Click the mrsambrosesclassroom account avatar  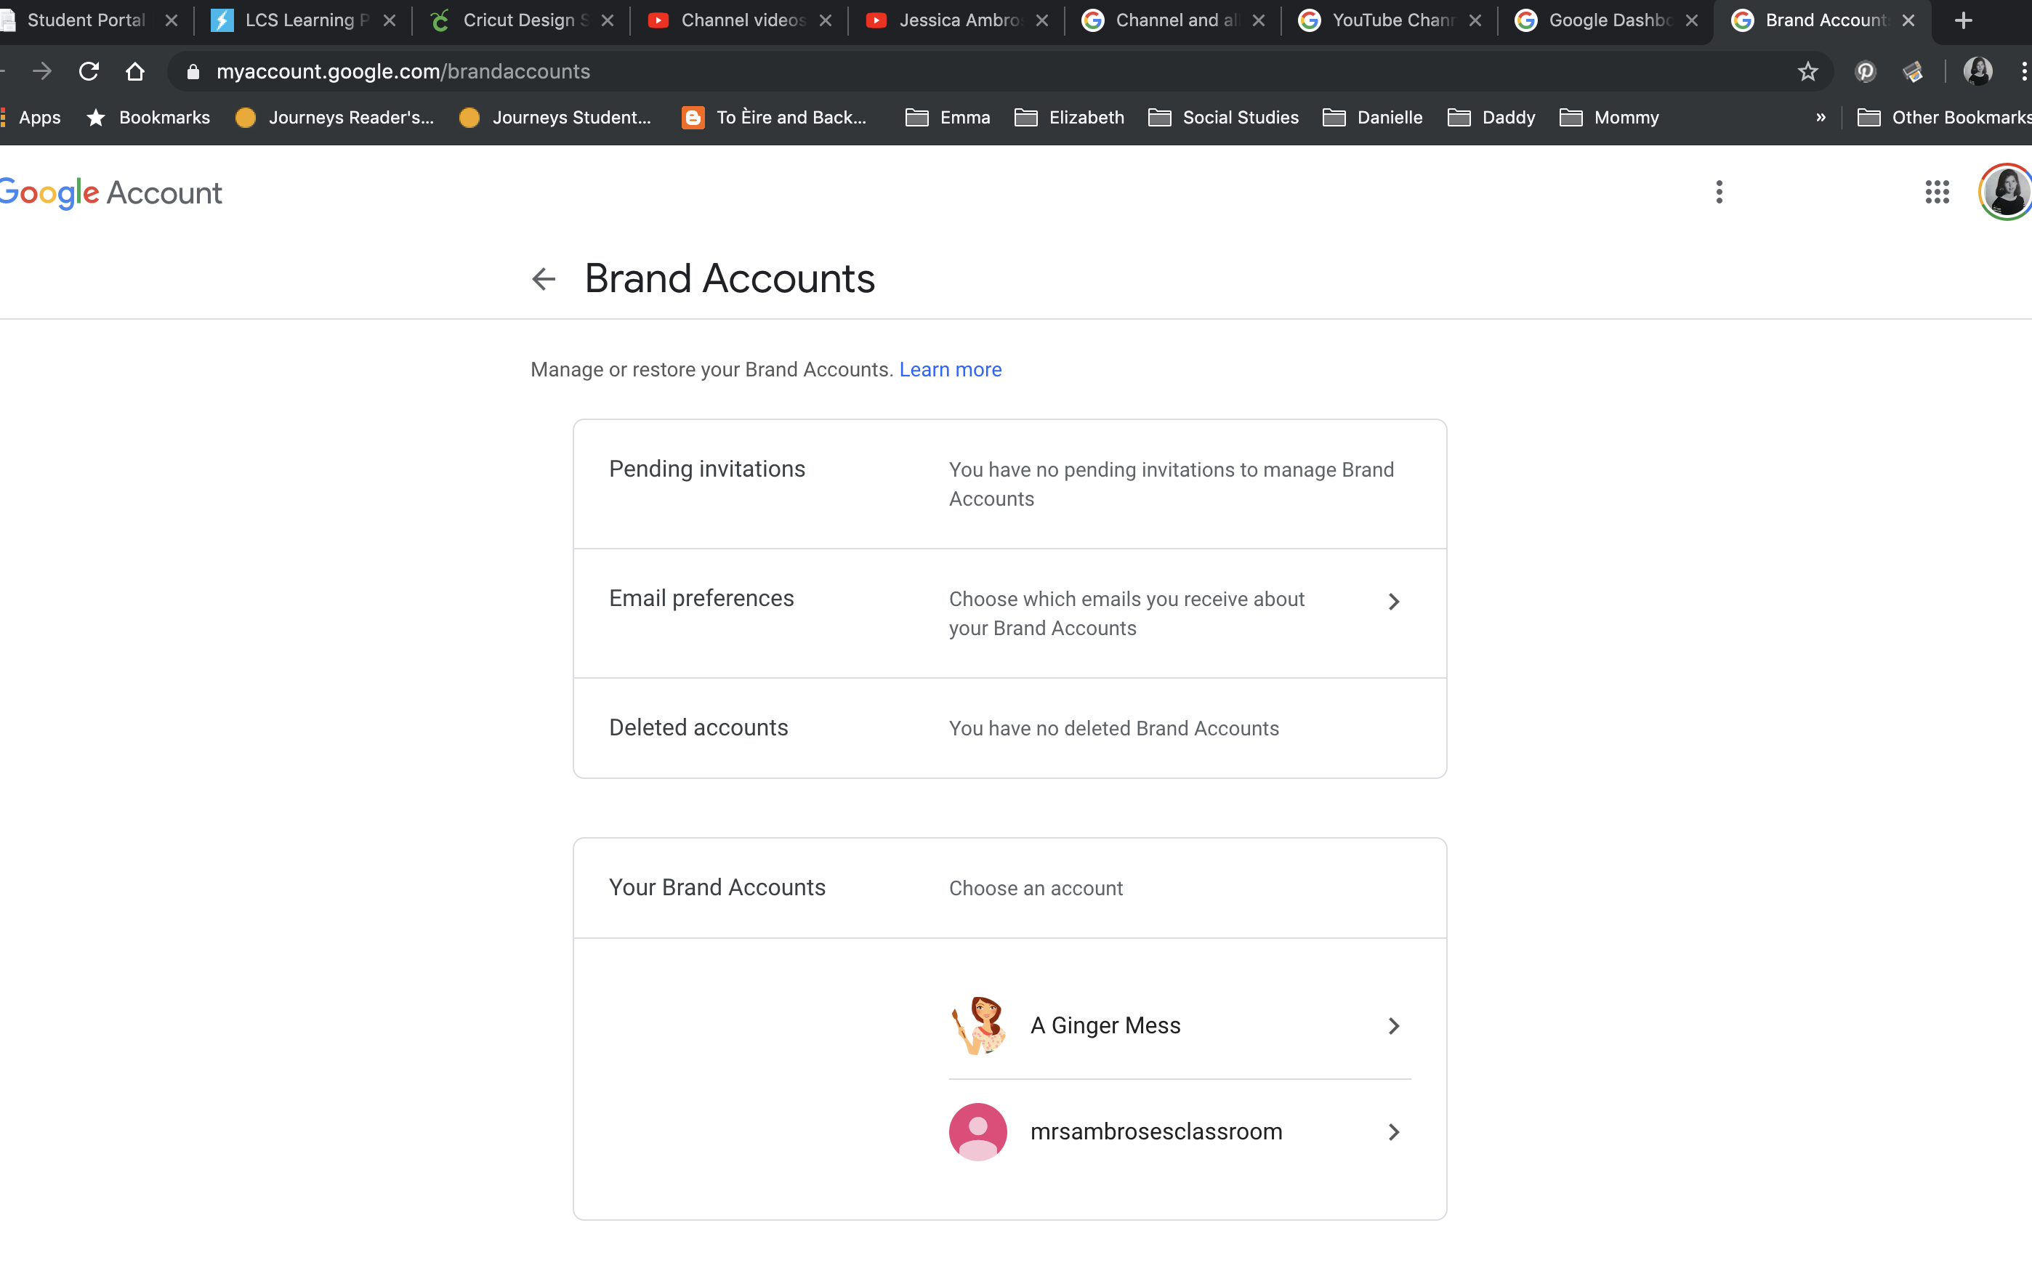(x=978, y=1131)
